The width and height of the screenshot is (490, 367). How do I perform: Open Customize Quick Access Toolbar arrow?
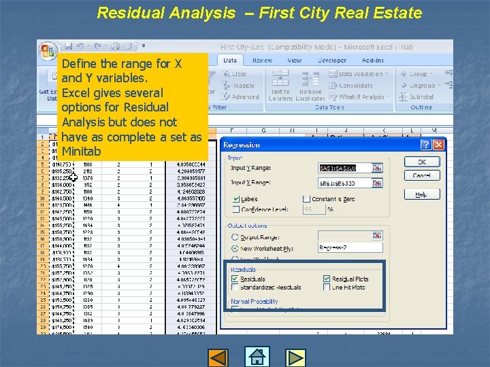pos(144,46)
